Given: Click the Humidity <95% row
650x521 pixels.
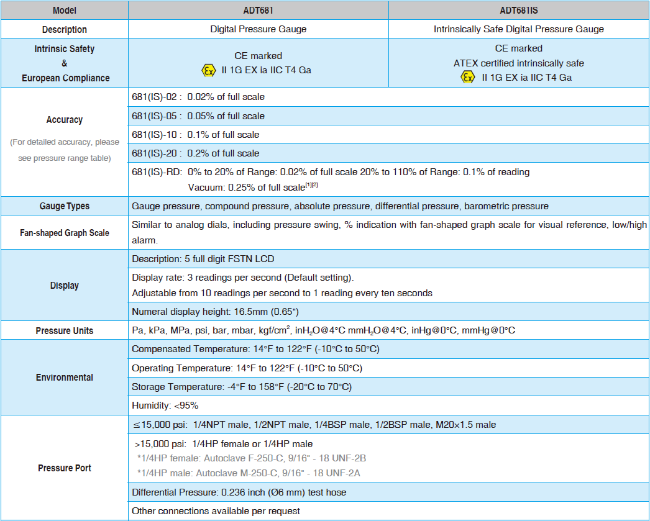Looking at the screenshot, I should point(165,405).
